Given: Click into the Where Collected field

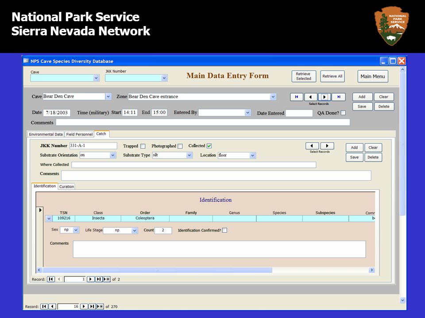Looking at the screenshot, I should click(x=194, y=165).
